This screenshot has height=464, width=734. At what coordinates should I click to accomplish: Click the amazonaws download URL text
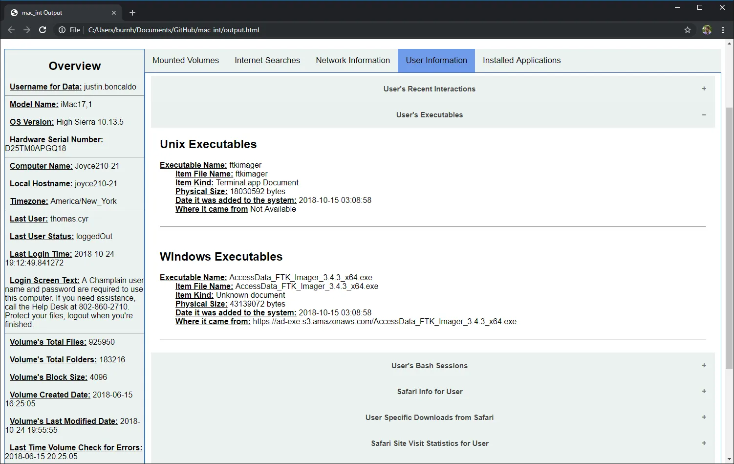pos(385,322)
